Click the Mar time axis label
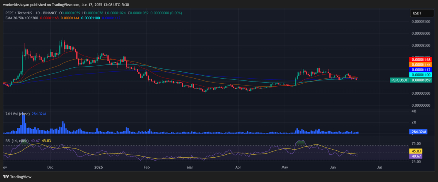The width and height of the screenshot is (438, 182). (190, 167)
